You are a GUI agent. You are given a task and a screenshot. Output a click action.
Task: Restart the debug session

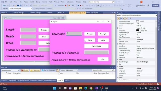click(83, 6)
